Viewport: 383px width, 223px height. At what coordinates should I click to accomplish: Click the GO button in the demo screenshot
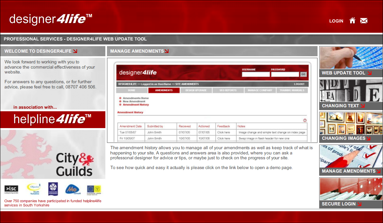pyautogui.click(x=303, y=74)
